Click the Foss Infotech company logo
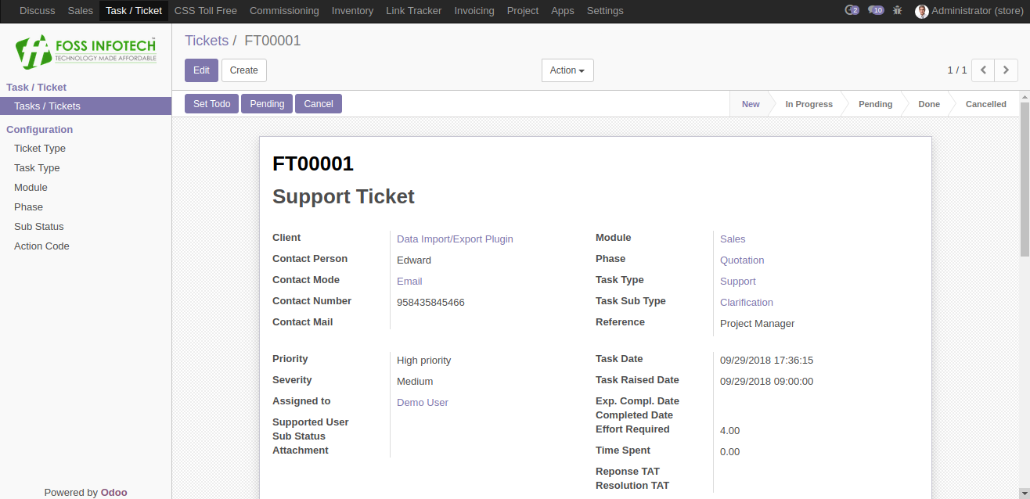This screenshot has width=1030, height=499. (86, 52)
